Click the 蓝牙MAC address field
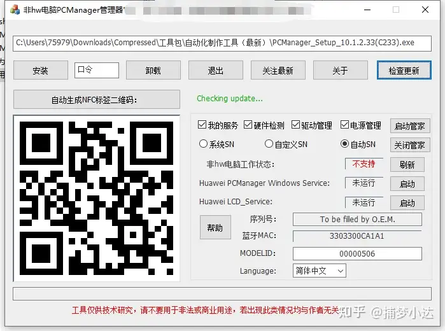Viewport: 445px width, 331px height. (x=357, y=236)
